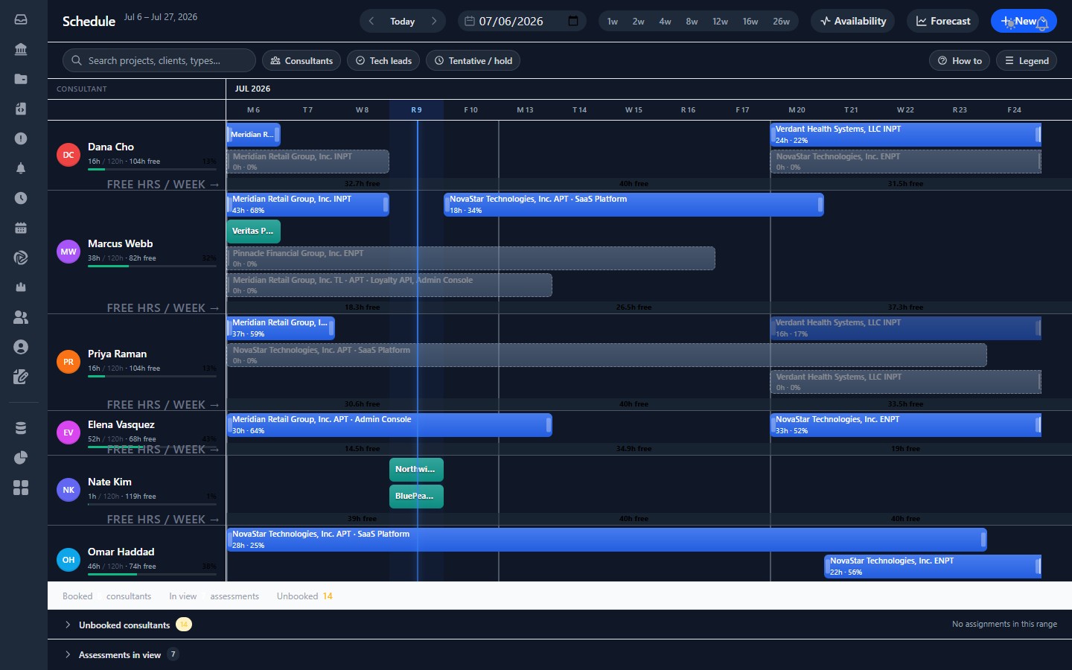Image resolution: width=1072 pixels, height=670 pixels.
Task: Open the inbox icon in the sidebar
Action: [x=21, y=19]
